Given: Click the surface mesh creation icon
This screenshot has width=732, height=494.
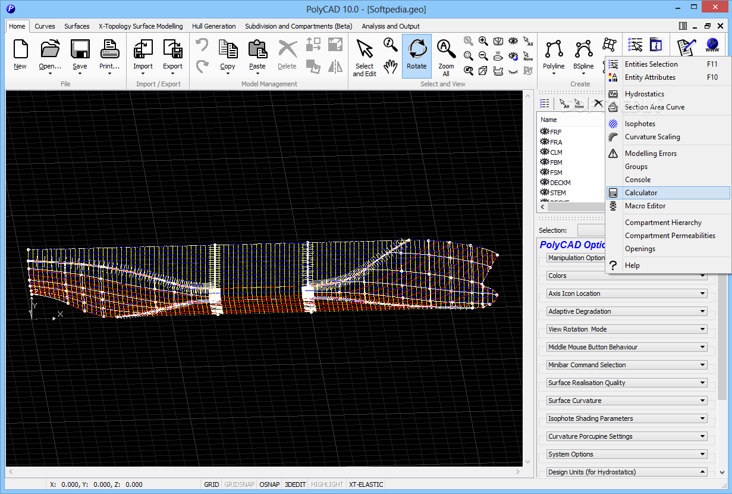Looking at the screenshot, I should [609, 45].
